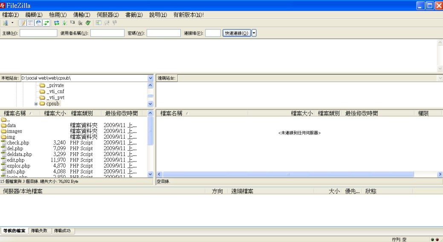This screenshot has height=242, width=443.
Task: Expand the cpsub folder tree node
Action: coord(36,104)
